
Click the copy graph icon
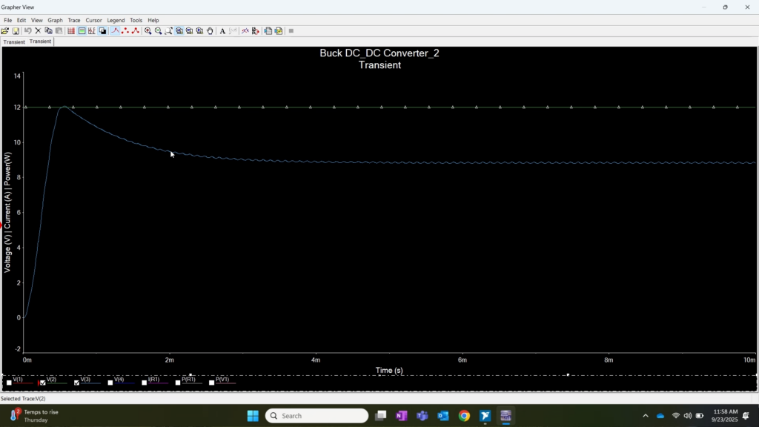tap(49, 30)
